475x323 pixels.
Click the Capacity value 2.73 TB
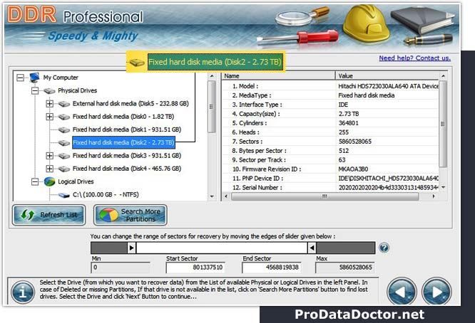pos(349,114)
